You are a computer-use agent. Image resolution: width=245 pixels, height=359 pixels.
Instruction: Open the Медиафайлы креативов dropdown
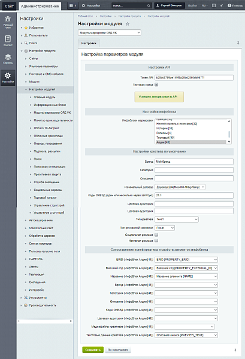(184, 327)
